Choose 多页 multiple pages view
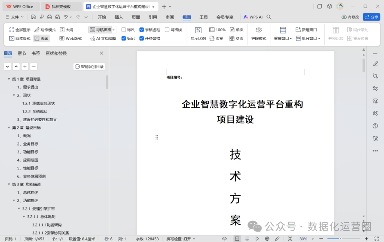Image resolution: width=384 pixels, height=242 pixels. tap(236, 38)
